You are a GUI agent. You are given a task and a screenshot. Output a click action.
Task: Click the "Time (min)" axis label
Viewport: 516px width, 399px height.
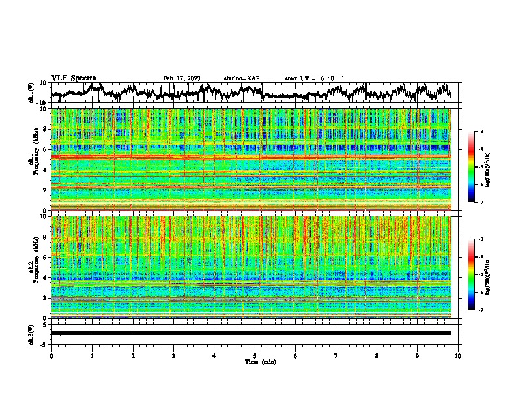tap(261, 362)
